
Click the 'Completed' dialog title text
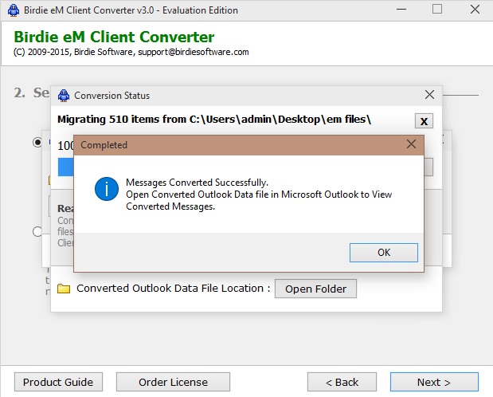click(104, 145)
